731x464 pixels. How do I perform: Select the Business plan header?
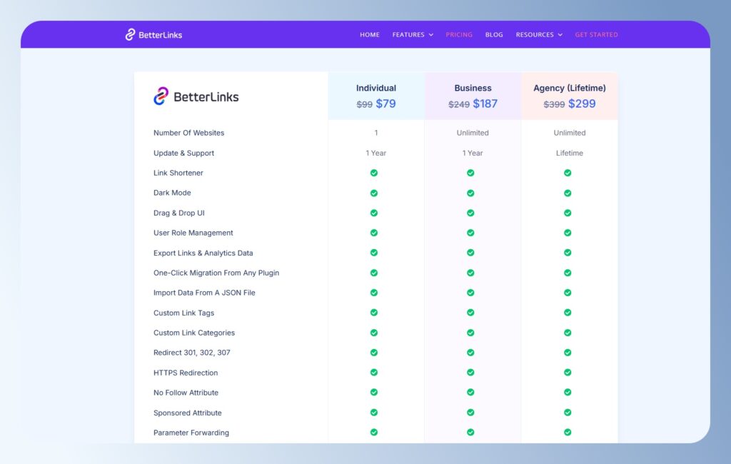pyautogui.click(x=473, y=88)
